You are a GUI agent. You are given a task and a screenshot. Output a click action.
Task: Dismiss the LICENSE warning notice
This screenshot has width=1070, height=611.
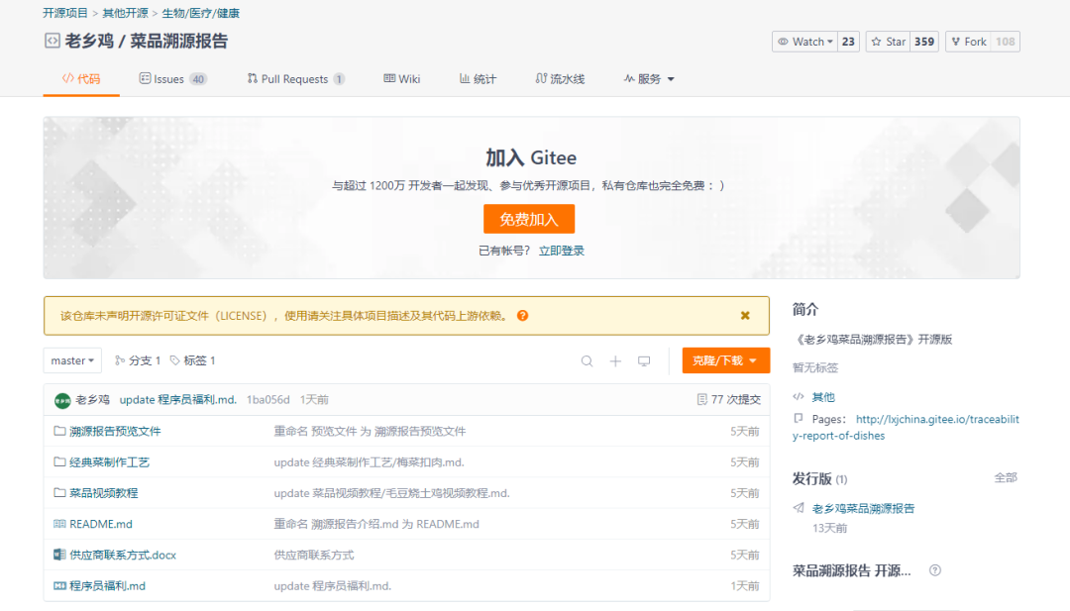[x=745, y=316]
